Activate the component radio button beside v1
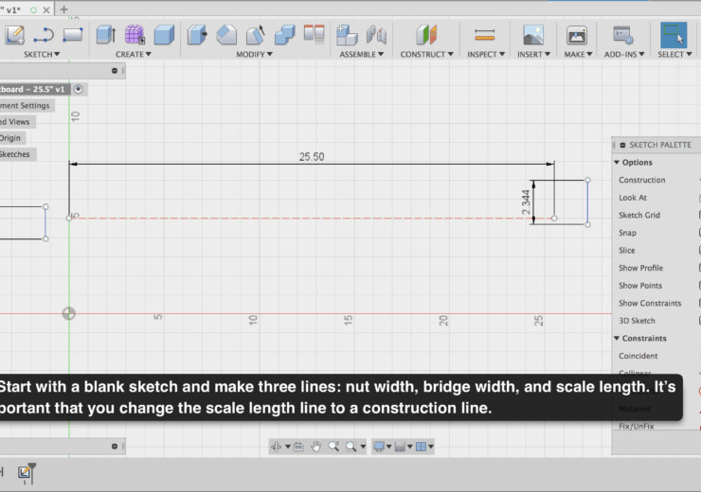 (x=79, y=89)
